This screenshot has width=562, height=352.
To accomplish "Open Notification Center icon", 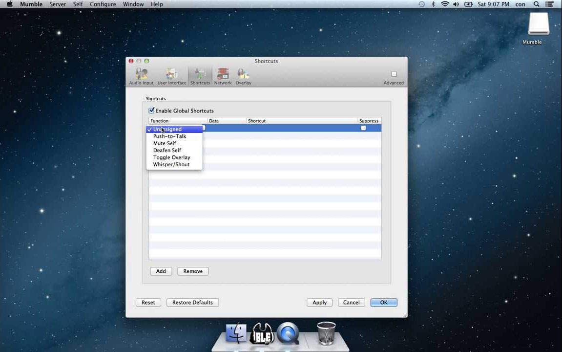I will coord(549,4).
